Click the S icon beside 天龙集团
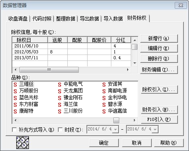The height and width of the screenshot is (151, 189). pyautogui.click(x=60, y=91)
